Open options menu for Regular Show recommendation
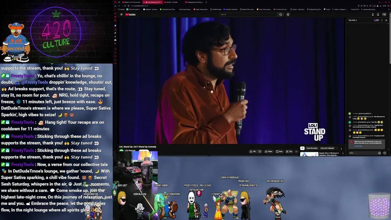391x220 pixels. (x=343, y=153)
